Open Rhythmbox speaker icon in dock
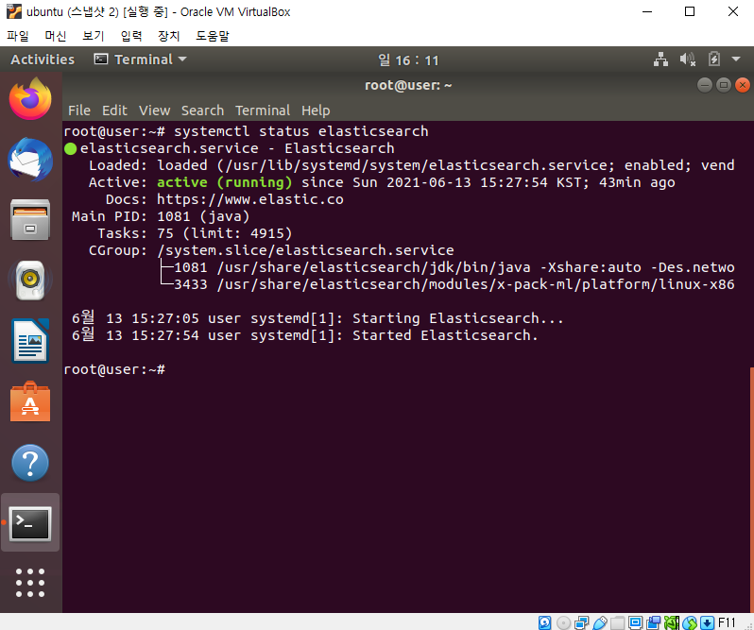Image resolution: width=754 pixels, height=630 pixels. [30, 281]
